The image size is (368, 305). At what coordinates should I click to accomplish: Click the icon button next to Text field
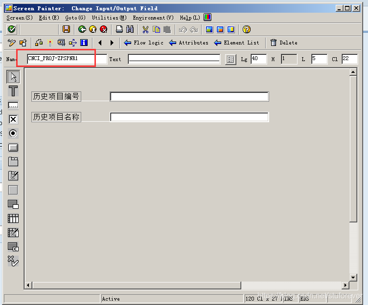click(x=230, y=59)
